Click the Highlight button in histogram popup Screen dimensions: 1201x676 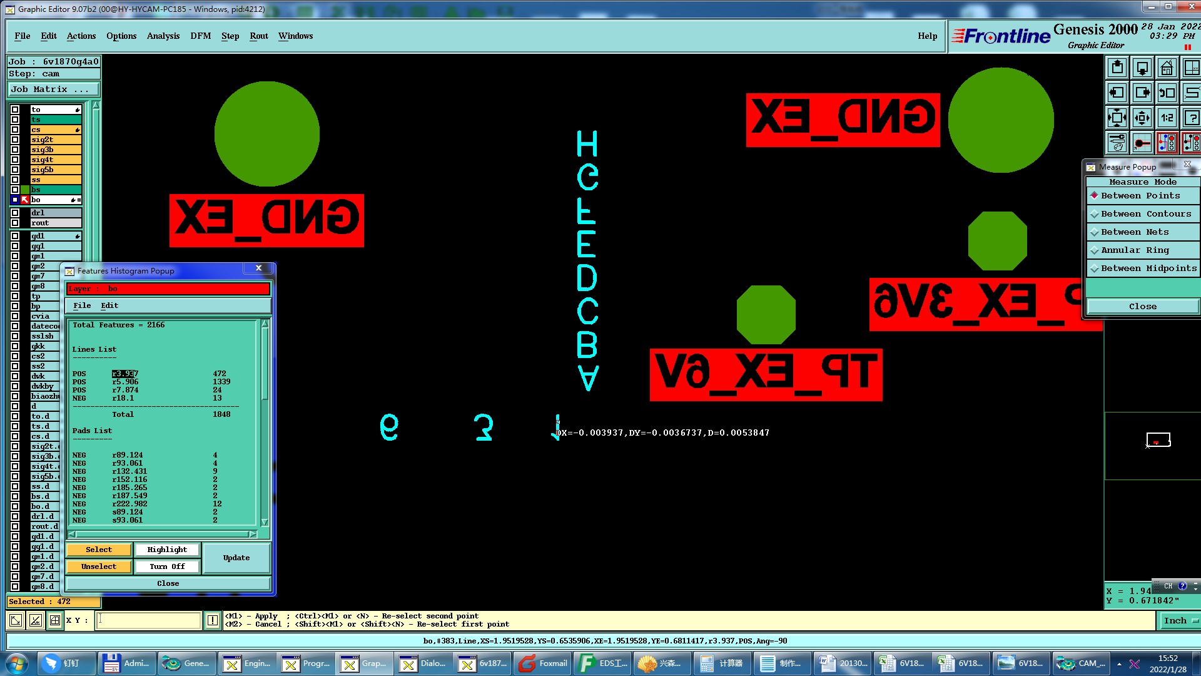[167, 550]
